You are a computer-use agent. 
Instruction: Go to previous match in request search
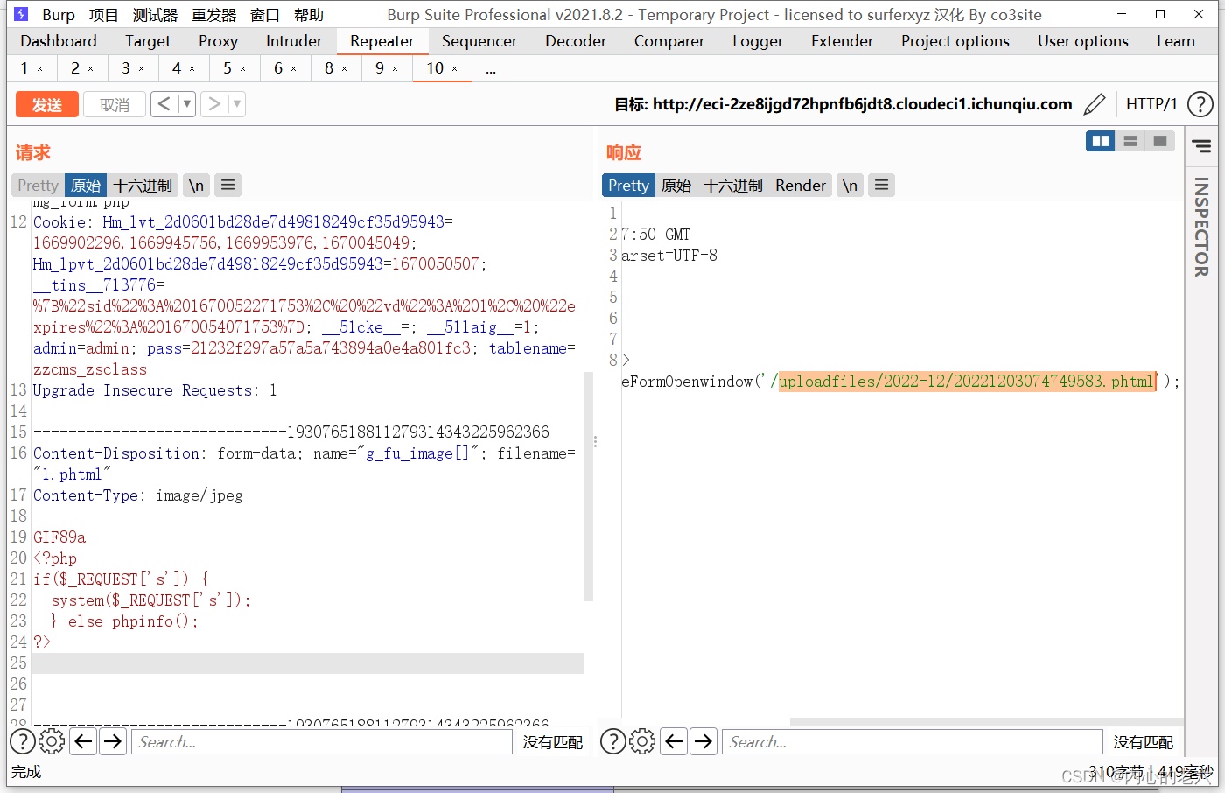83,742
